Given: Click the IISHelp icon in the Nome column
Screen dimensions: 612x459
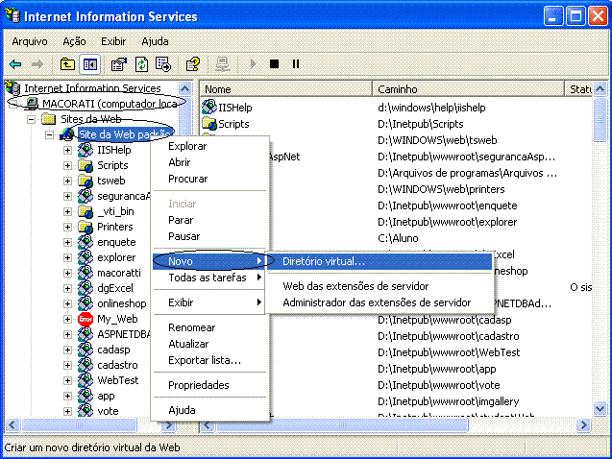Looking at the screenshot, I should click(x=209, y=107).
